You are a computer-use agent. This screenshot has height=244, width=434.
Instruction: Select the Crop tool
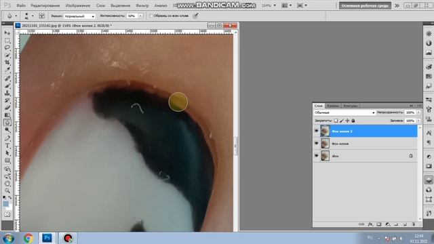pyautogui.click(x=7, y=62)
